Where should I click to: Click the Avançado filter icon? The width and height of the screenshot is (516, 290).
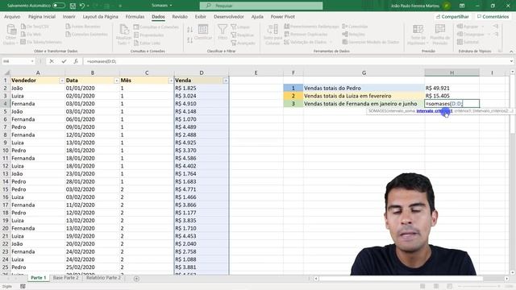click(234, 43)
